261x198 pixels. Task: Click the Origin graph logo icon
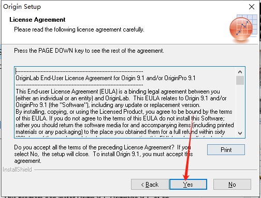(x=243, y=28)
